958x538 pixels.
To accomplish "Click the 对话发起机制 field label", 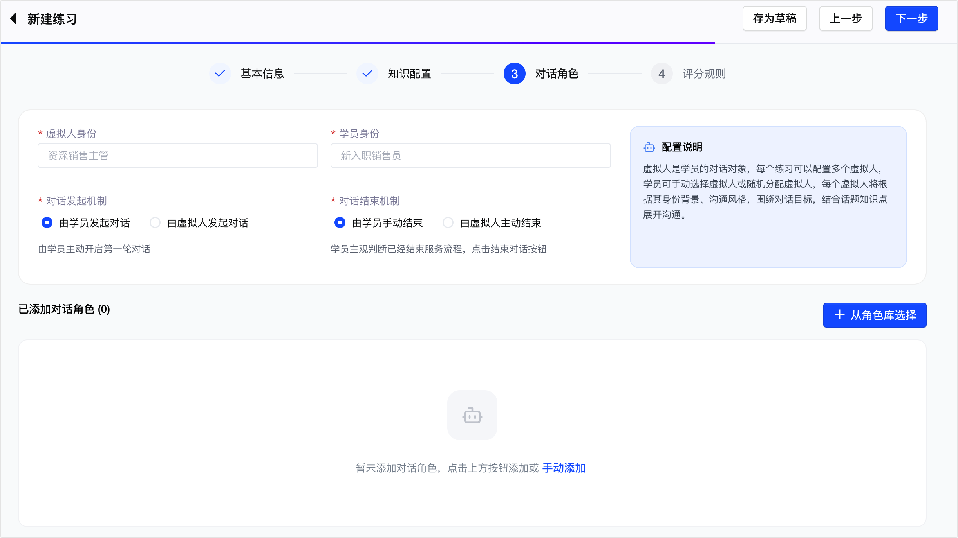I will [x=76, y=201].
